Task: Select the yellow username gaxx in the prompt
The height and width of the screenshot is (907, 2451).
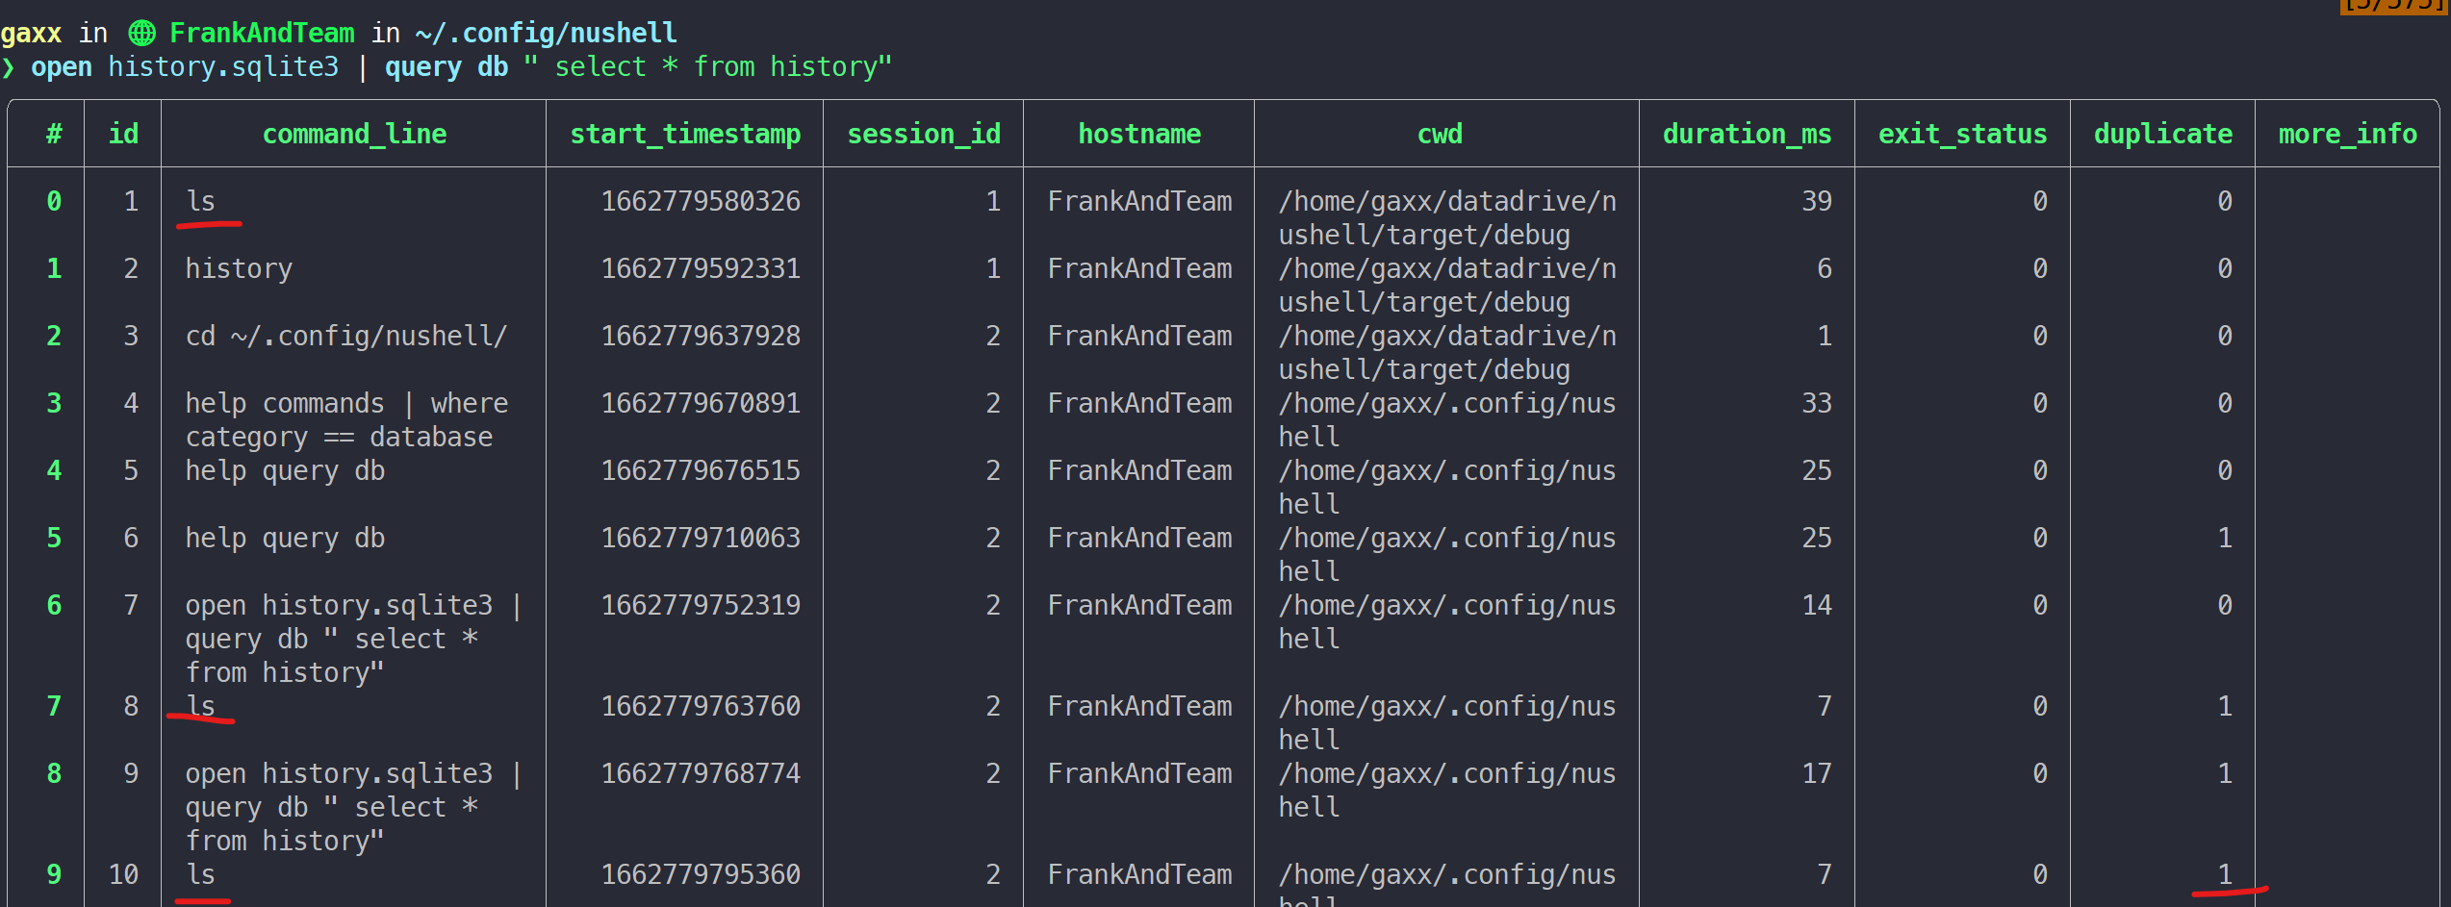Action: click(x=32, y=33)
